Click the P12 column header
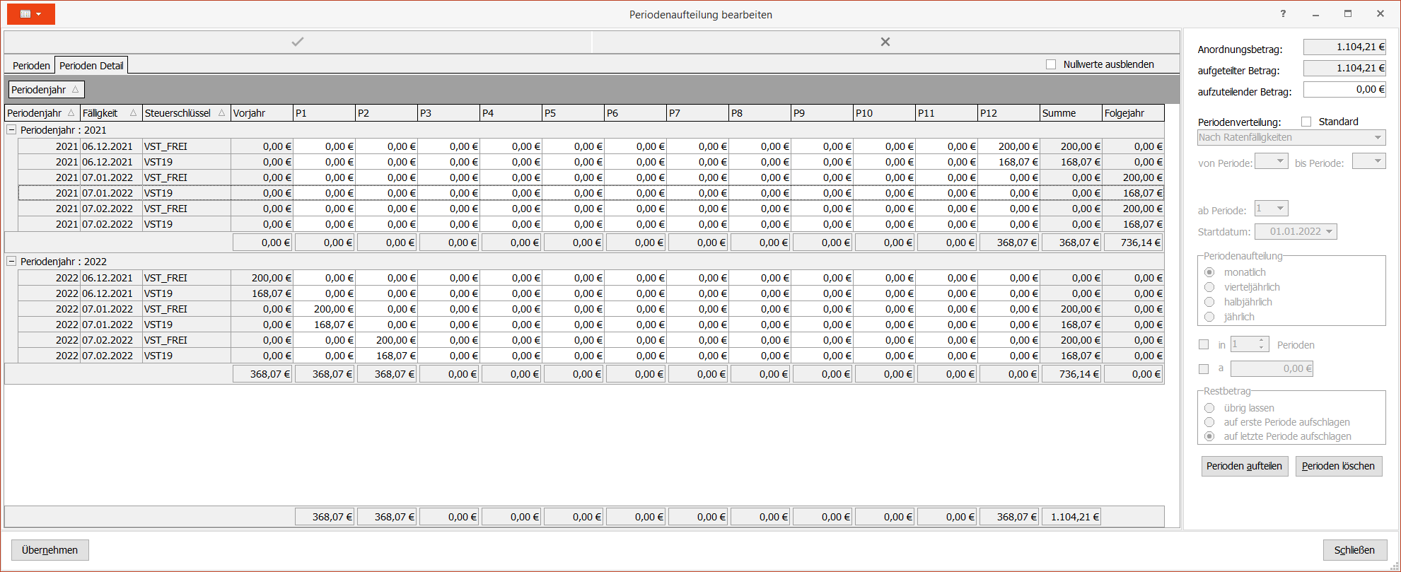The image size is (1401, 572). click(x=1008, y=113)
